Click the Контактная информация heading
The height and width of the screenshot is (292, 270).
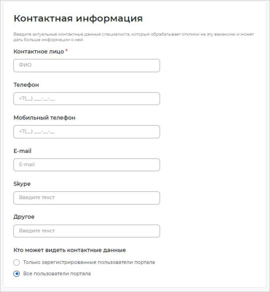78,18
